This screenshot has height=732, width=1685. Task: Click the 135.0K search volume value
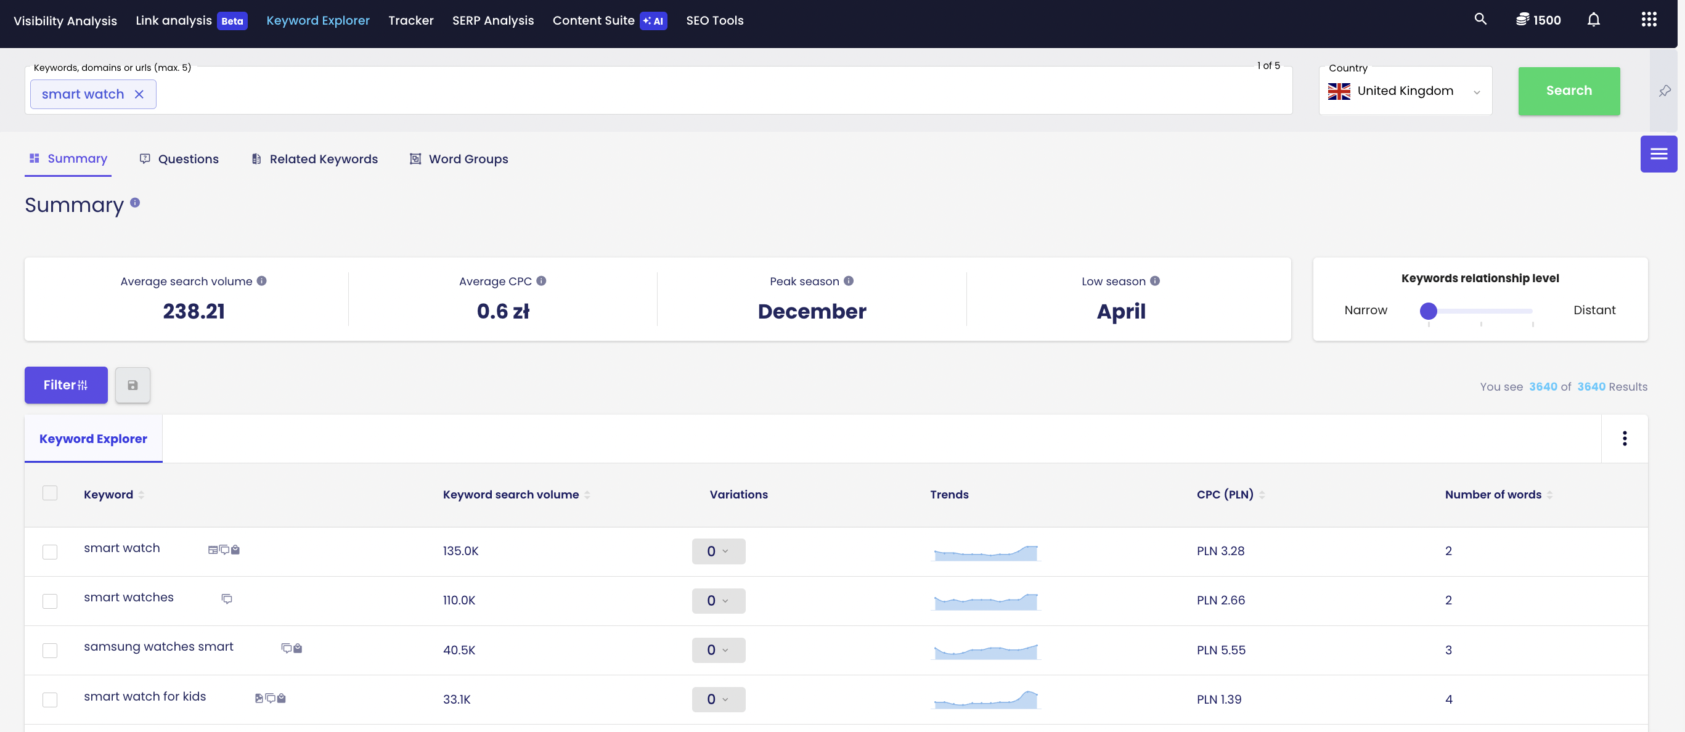click(460, 551)
